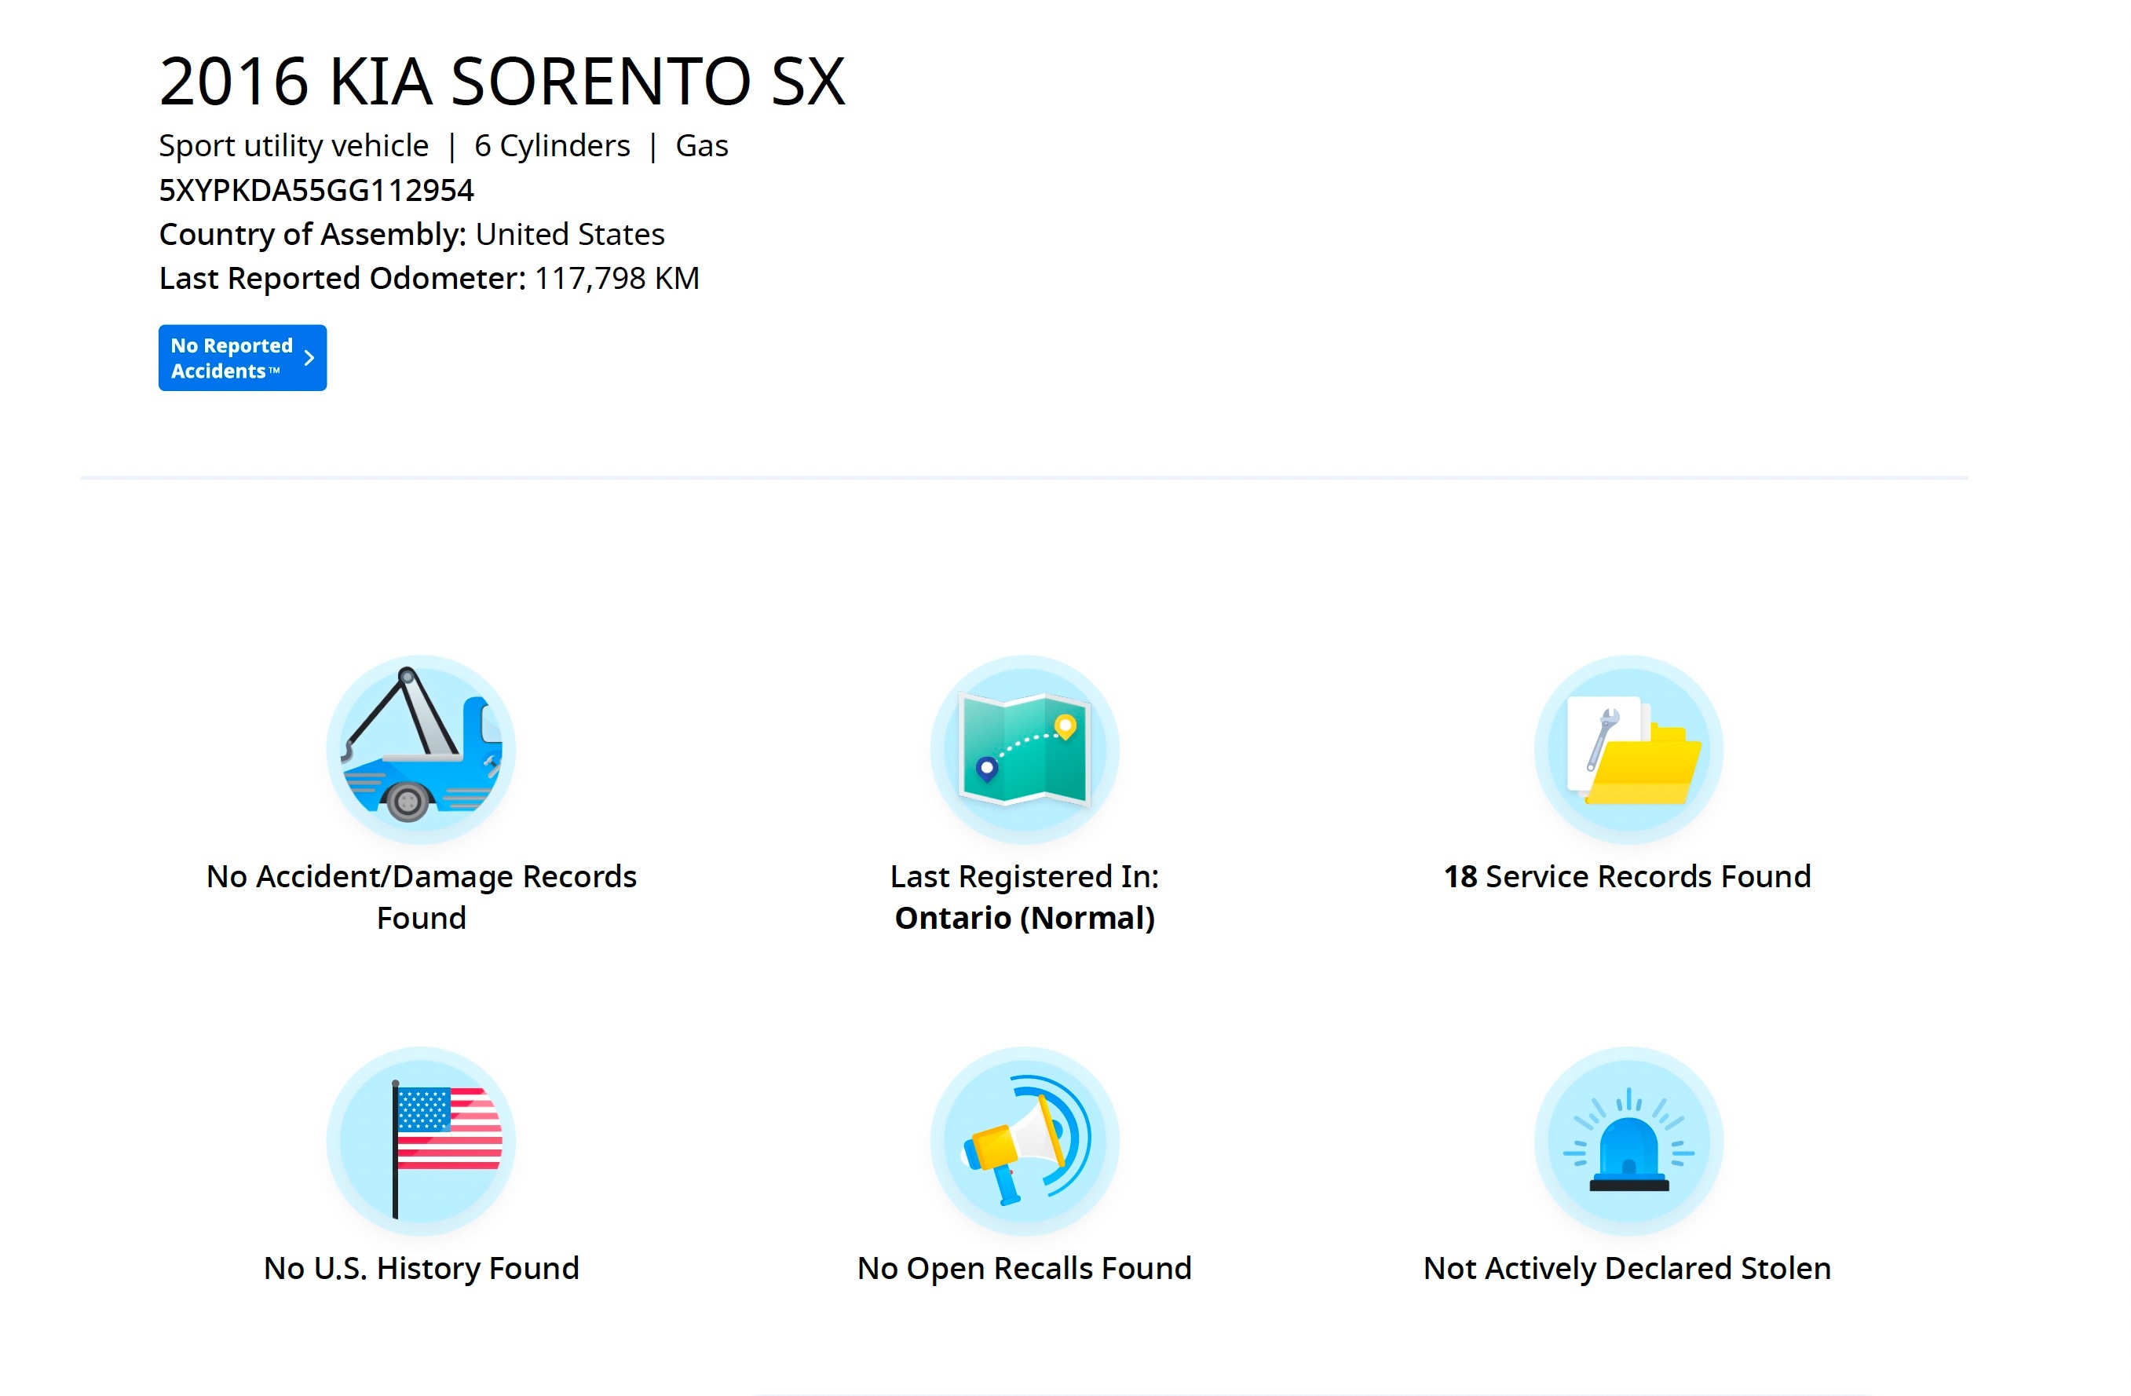Click '6 Cylinders' text

553,145
